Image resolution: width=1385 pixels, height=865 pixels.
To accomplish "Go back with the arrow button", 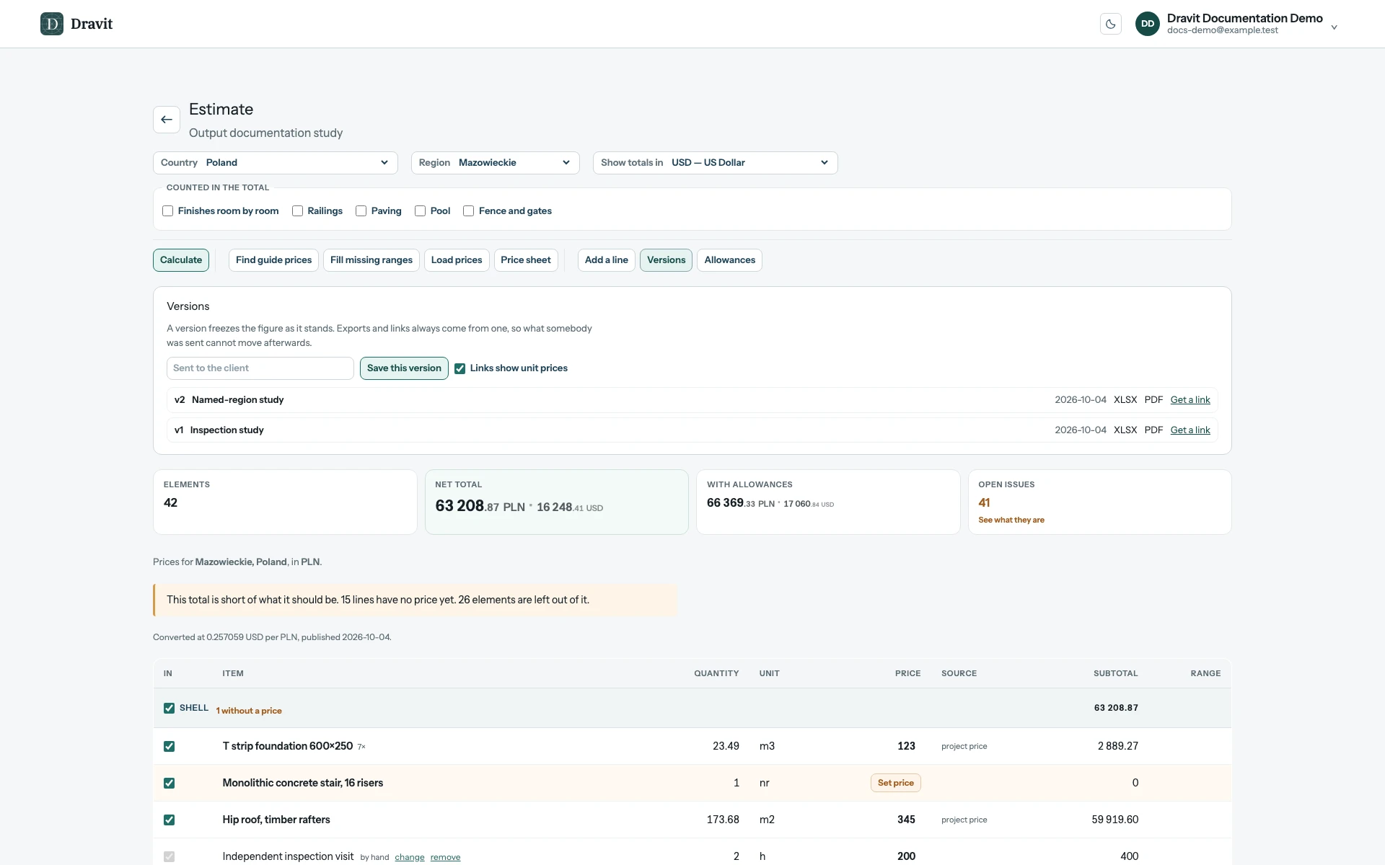I will [x=167, y=120].
